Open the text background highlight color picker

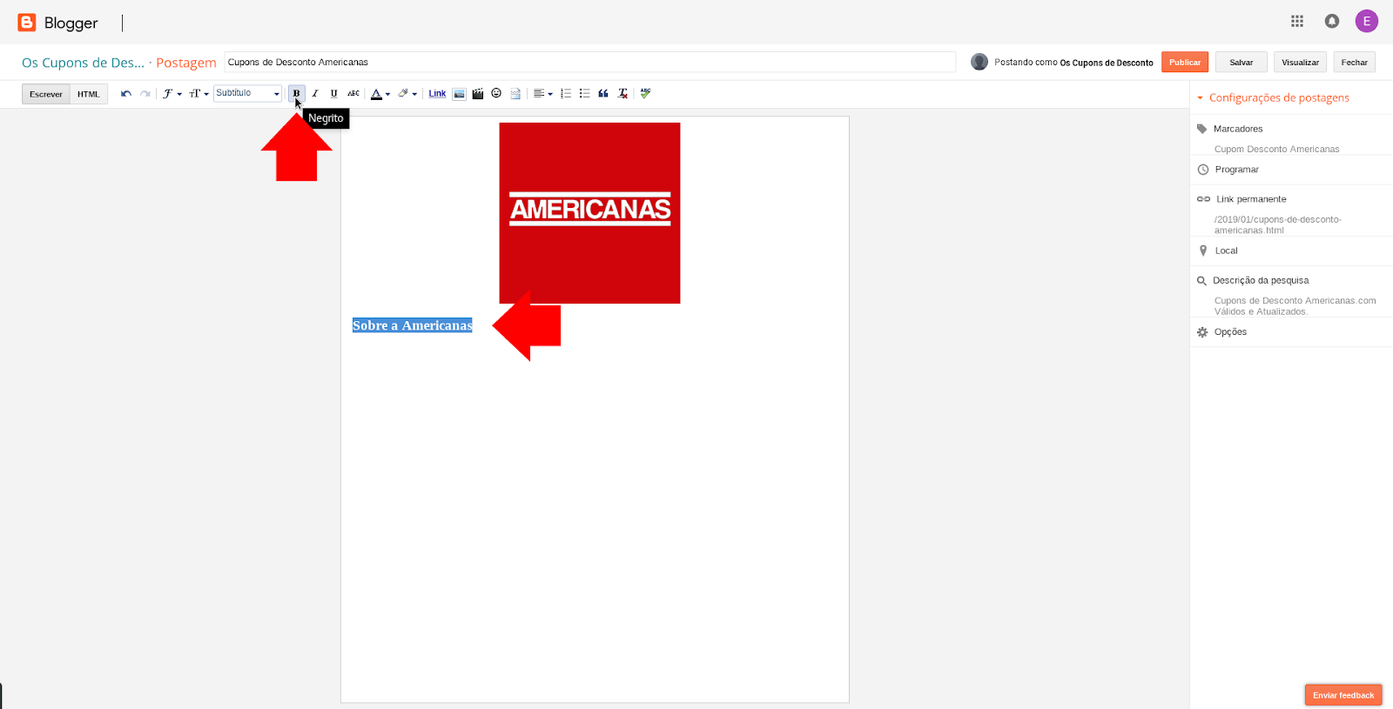coord(407,93)
